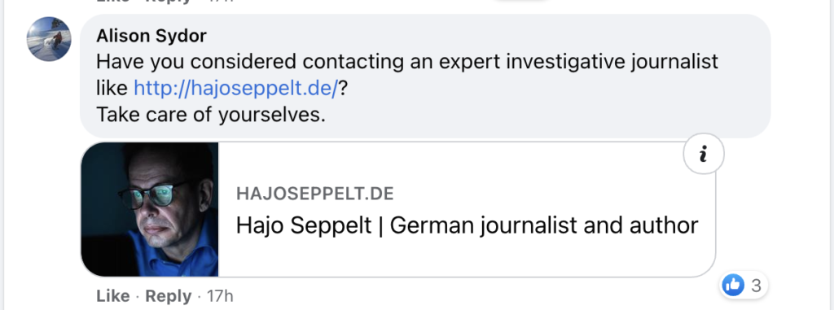Click the word 'like' before the hyperlink
Screen dimensions: 834x310
(x=112, y=88)
